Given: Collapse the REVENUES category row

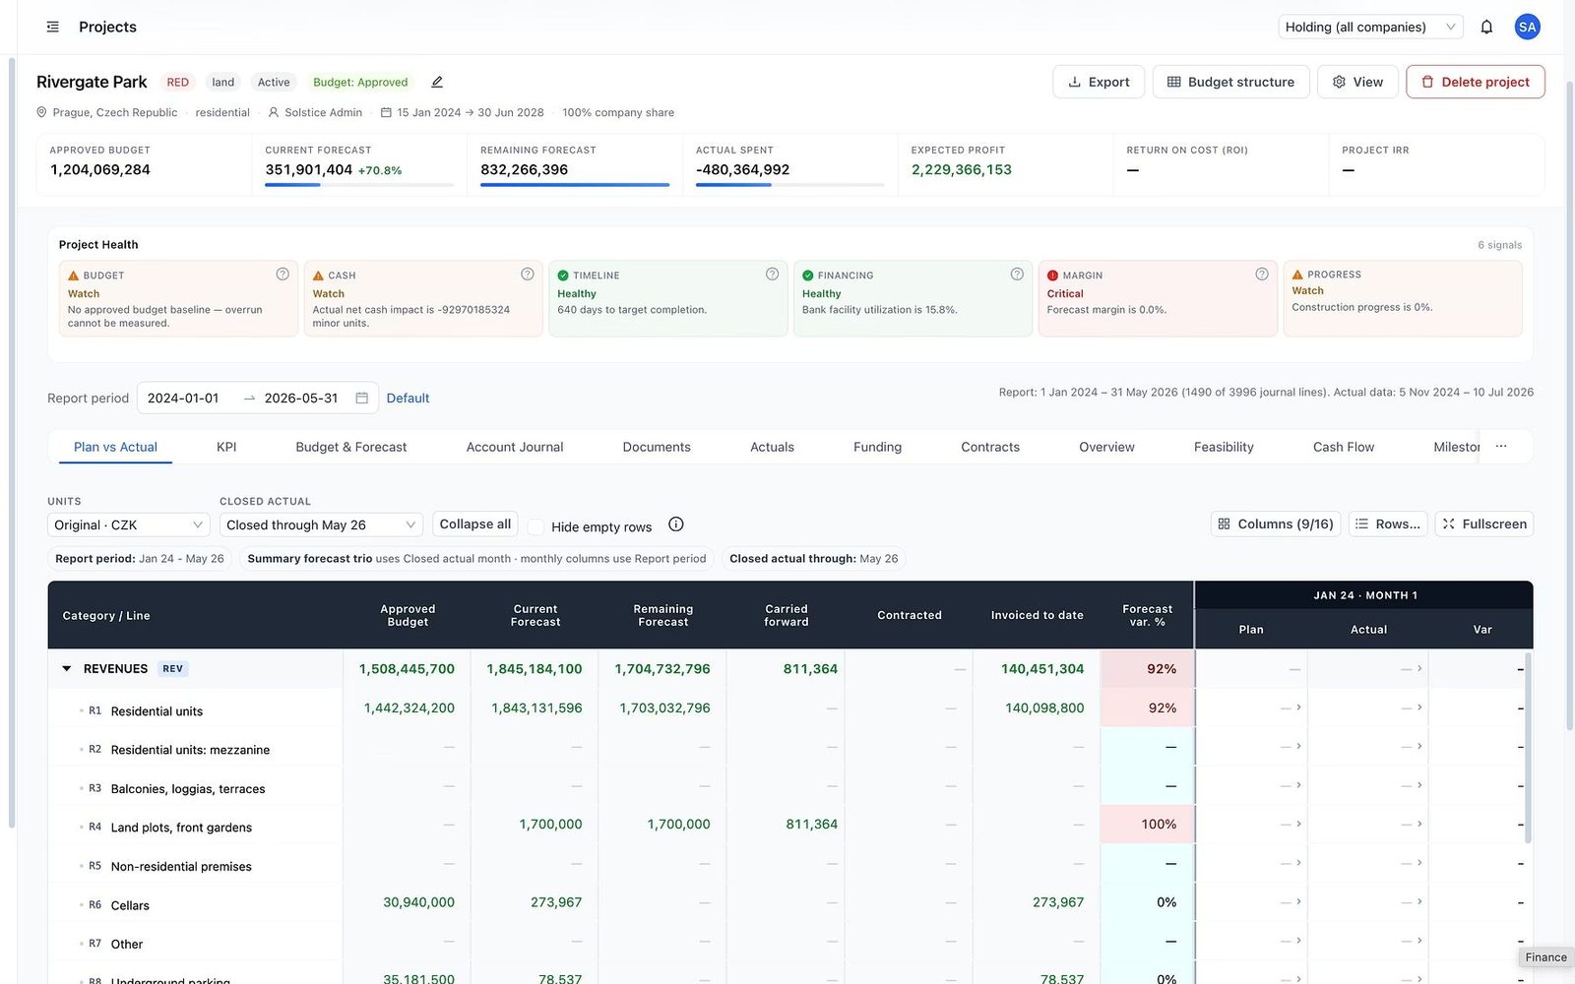Looking at the screenshot, I should pyautogui.click(x=66, y=668).
